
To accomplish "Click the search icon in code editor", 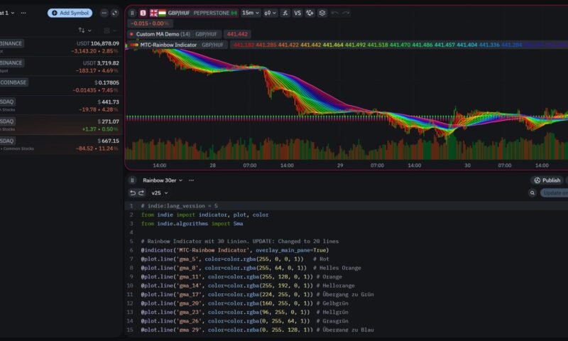I will pyautogui.click(x=532, y=193).
